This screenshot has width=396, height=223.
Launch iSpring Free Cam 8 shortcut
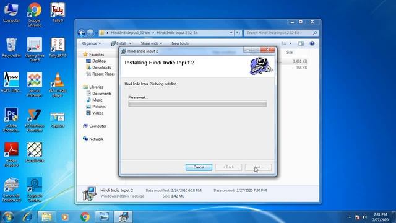click(x=35, y=50)
